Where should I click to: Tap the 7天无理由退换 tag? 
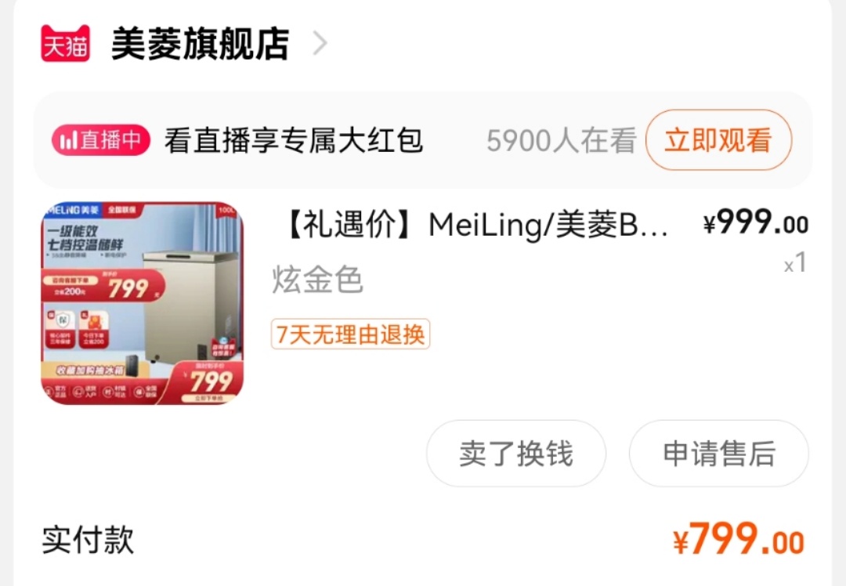pos(350,335)
